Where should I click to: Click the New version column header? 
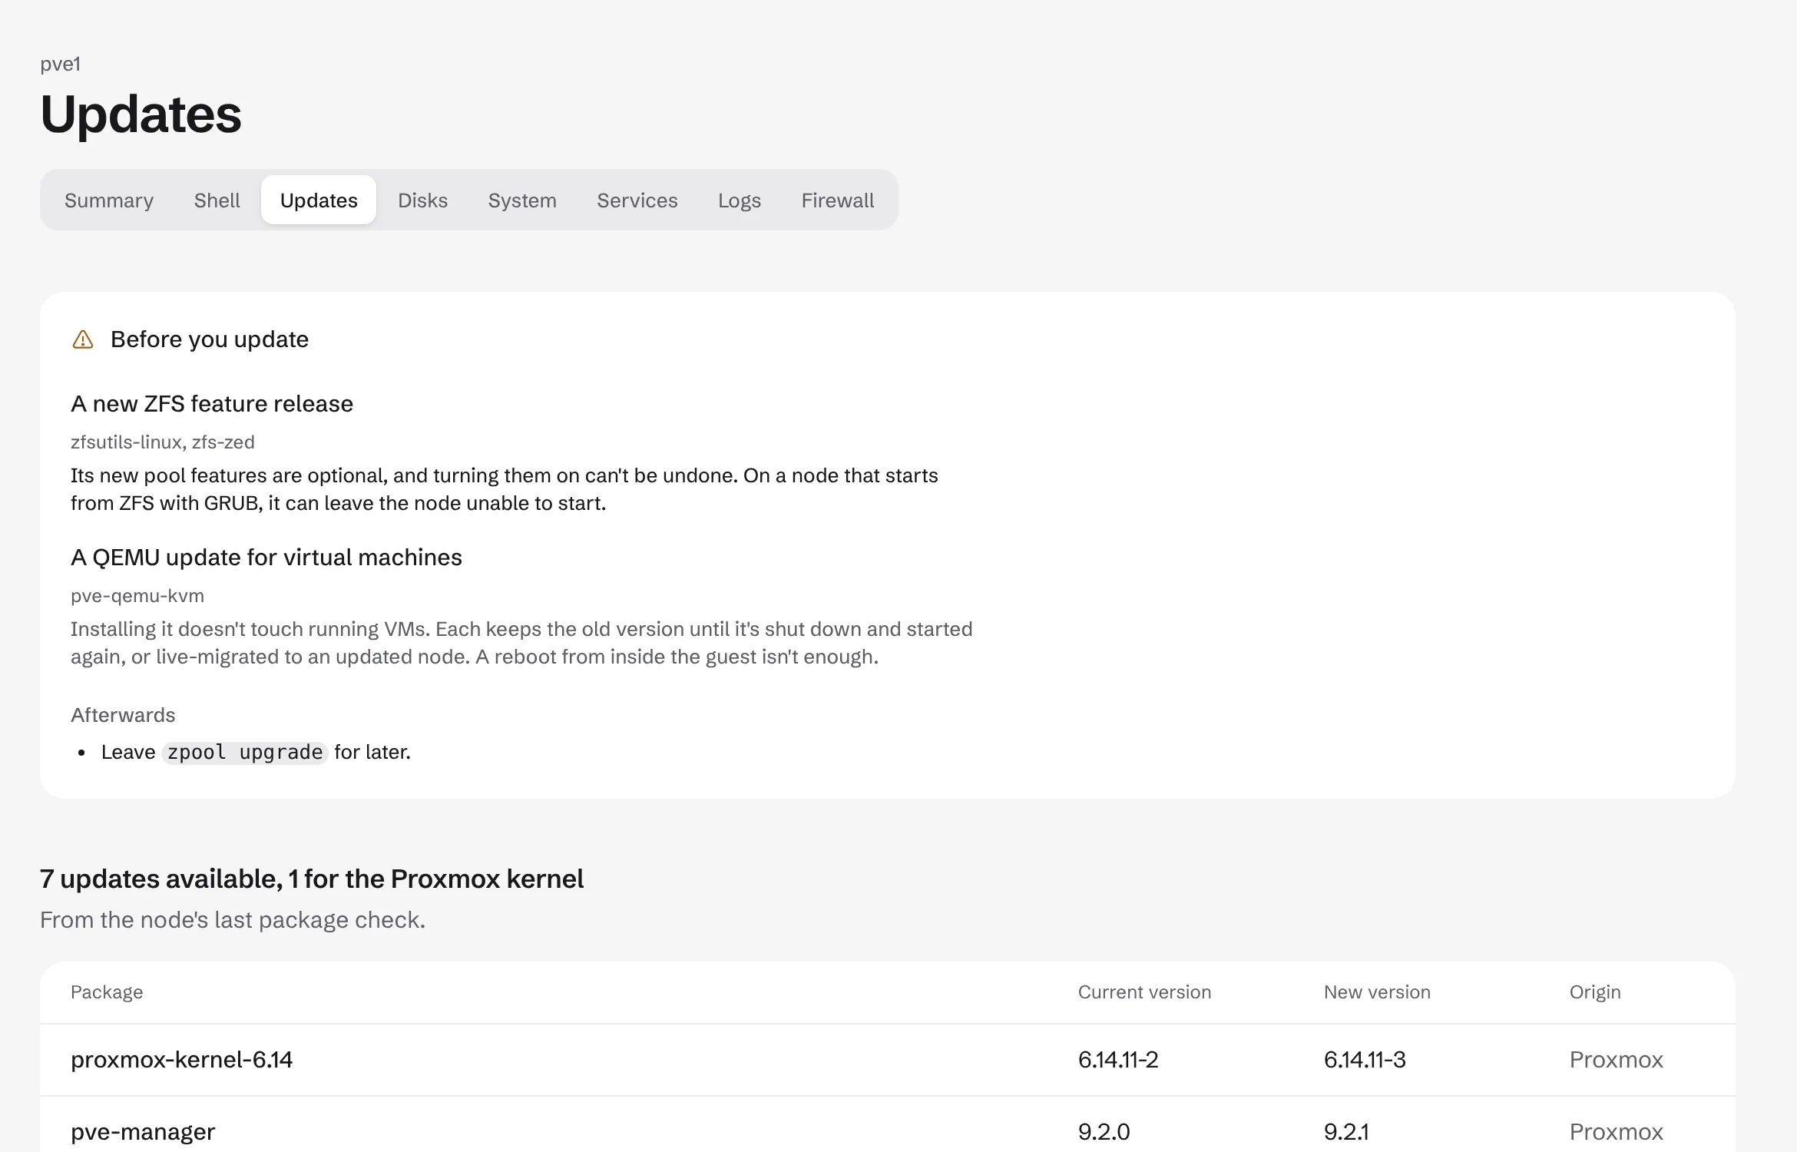1378,992
